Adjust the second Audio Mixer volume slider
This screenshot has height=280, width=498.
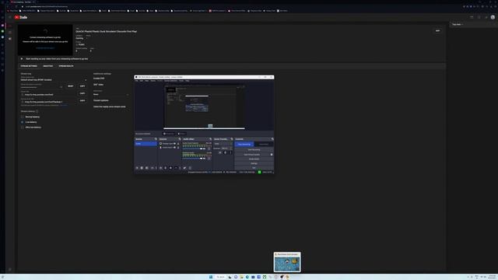pos(193,159)
